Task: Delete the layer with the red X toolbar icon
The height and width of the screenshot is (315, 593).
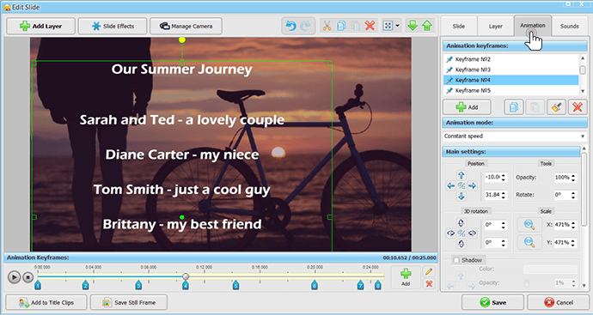Action: tap(370, 26)
